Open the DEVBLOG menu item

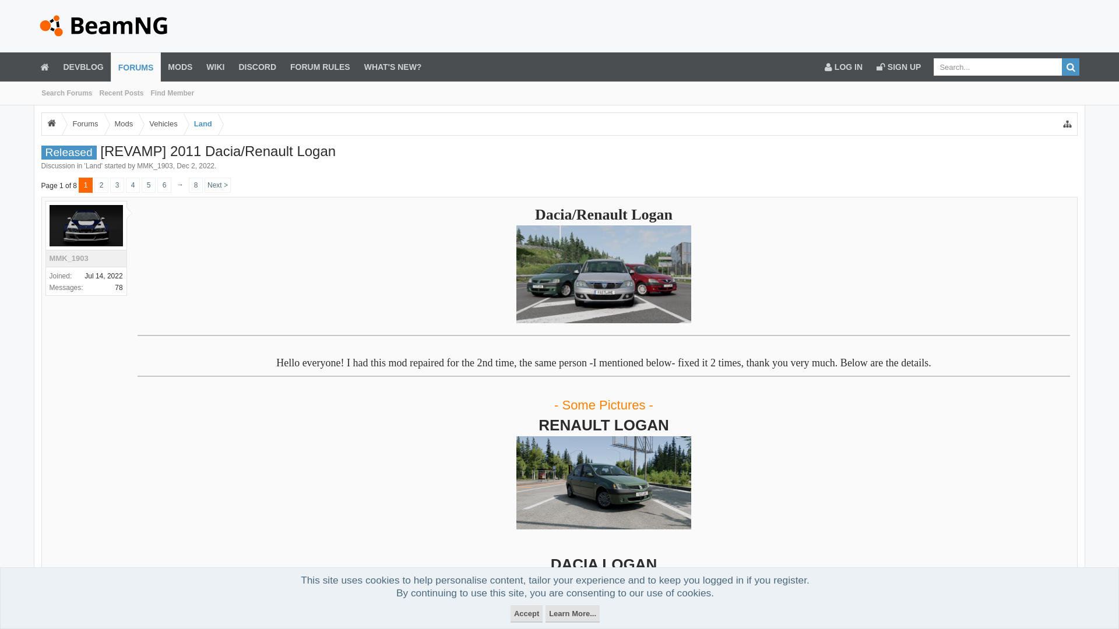(83, 67)
